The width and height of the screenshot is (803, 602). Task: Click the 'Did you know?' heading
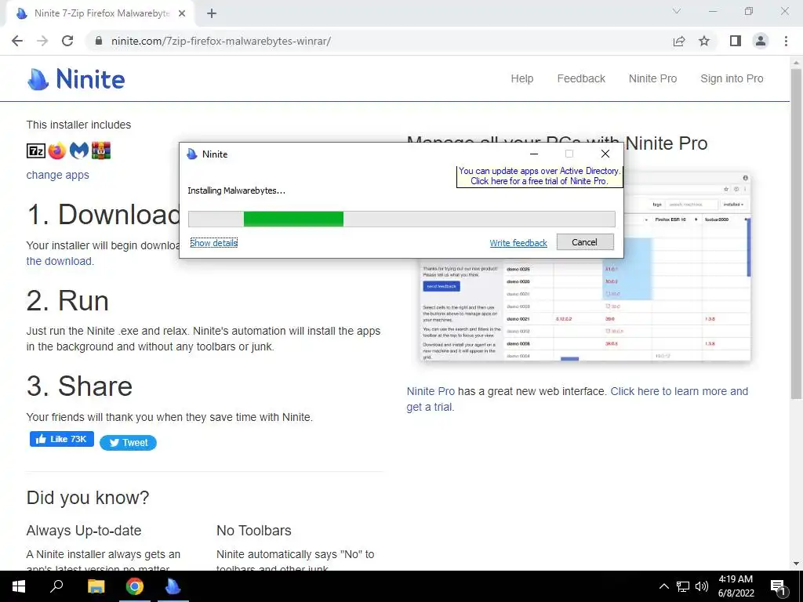(x=88, y=498)
